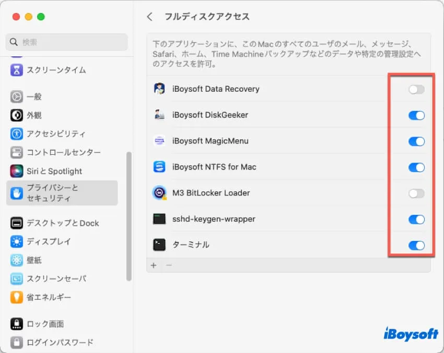This screenshot has height=353, width=444.
Task: Select the sshd-keygen-wrapper label
Action: pyautogui.click(x=214, y=219)
